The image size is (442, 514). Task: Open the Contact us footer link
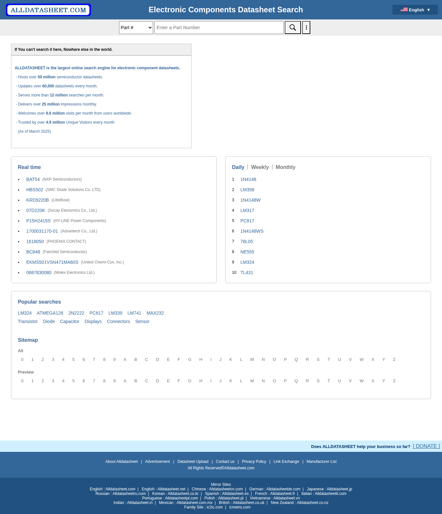[225, 462]
